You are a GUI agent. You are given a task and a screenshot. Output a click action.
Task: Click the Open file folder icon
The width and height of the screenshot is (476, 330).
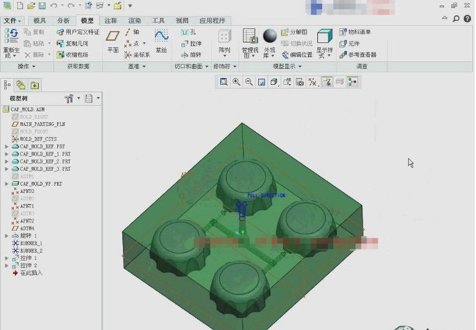click(x=31, y=6)
